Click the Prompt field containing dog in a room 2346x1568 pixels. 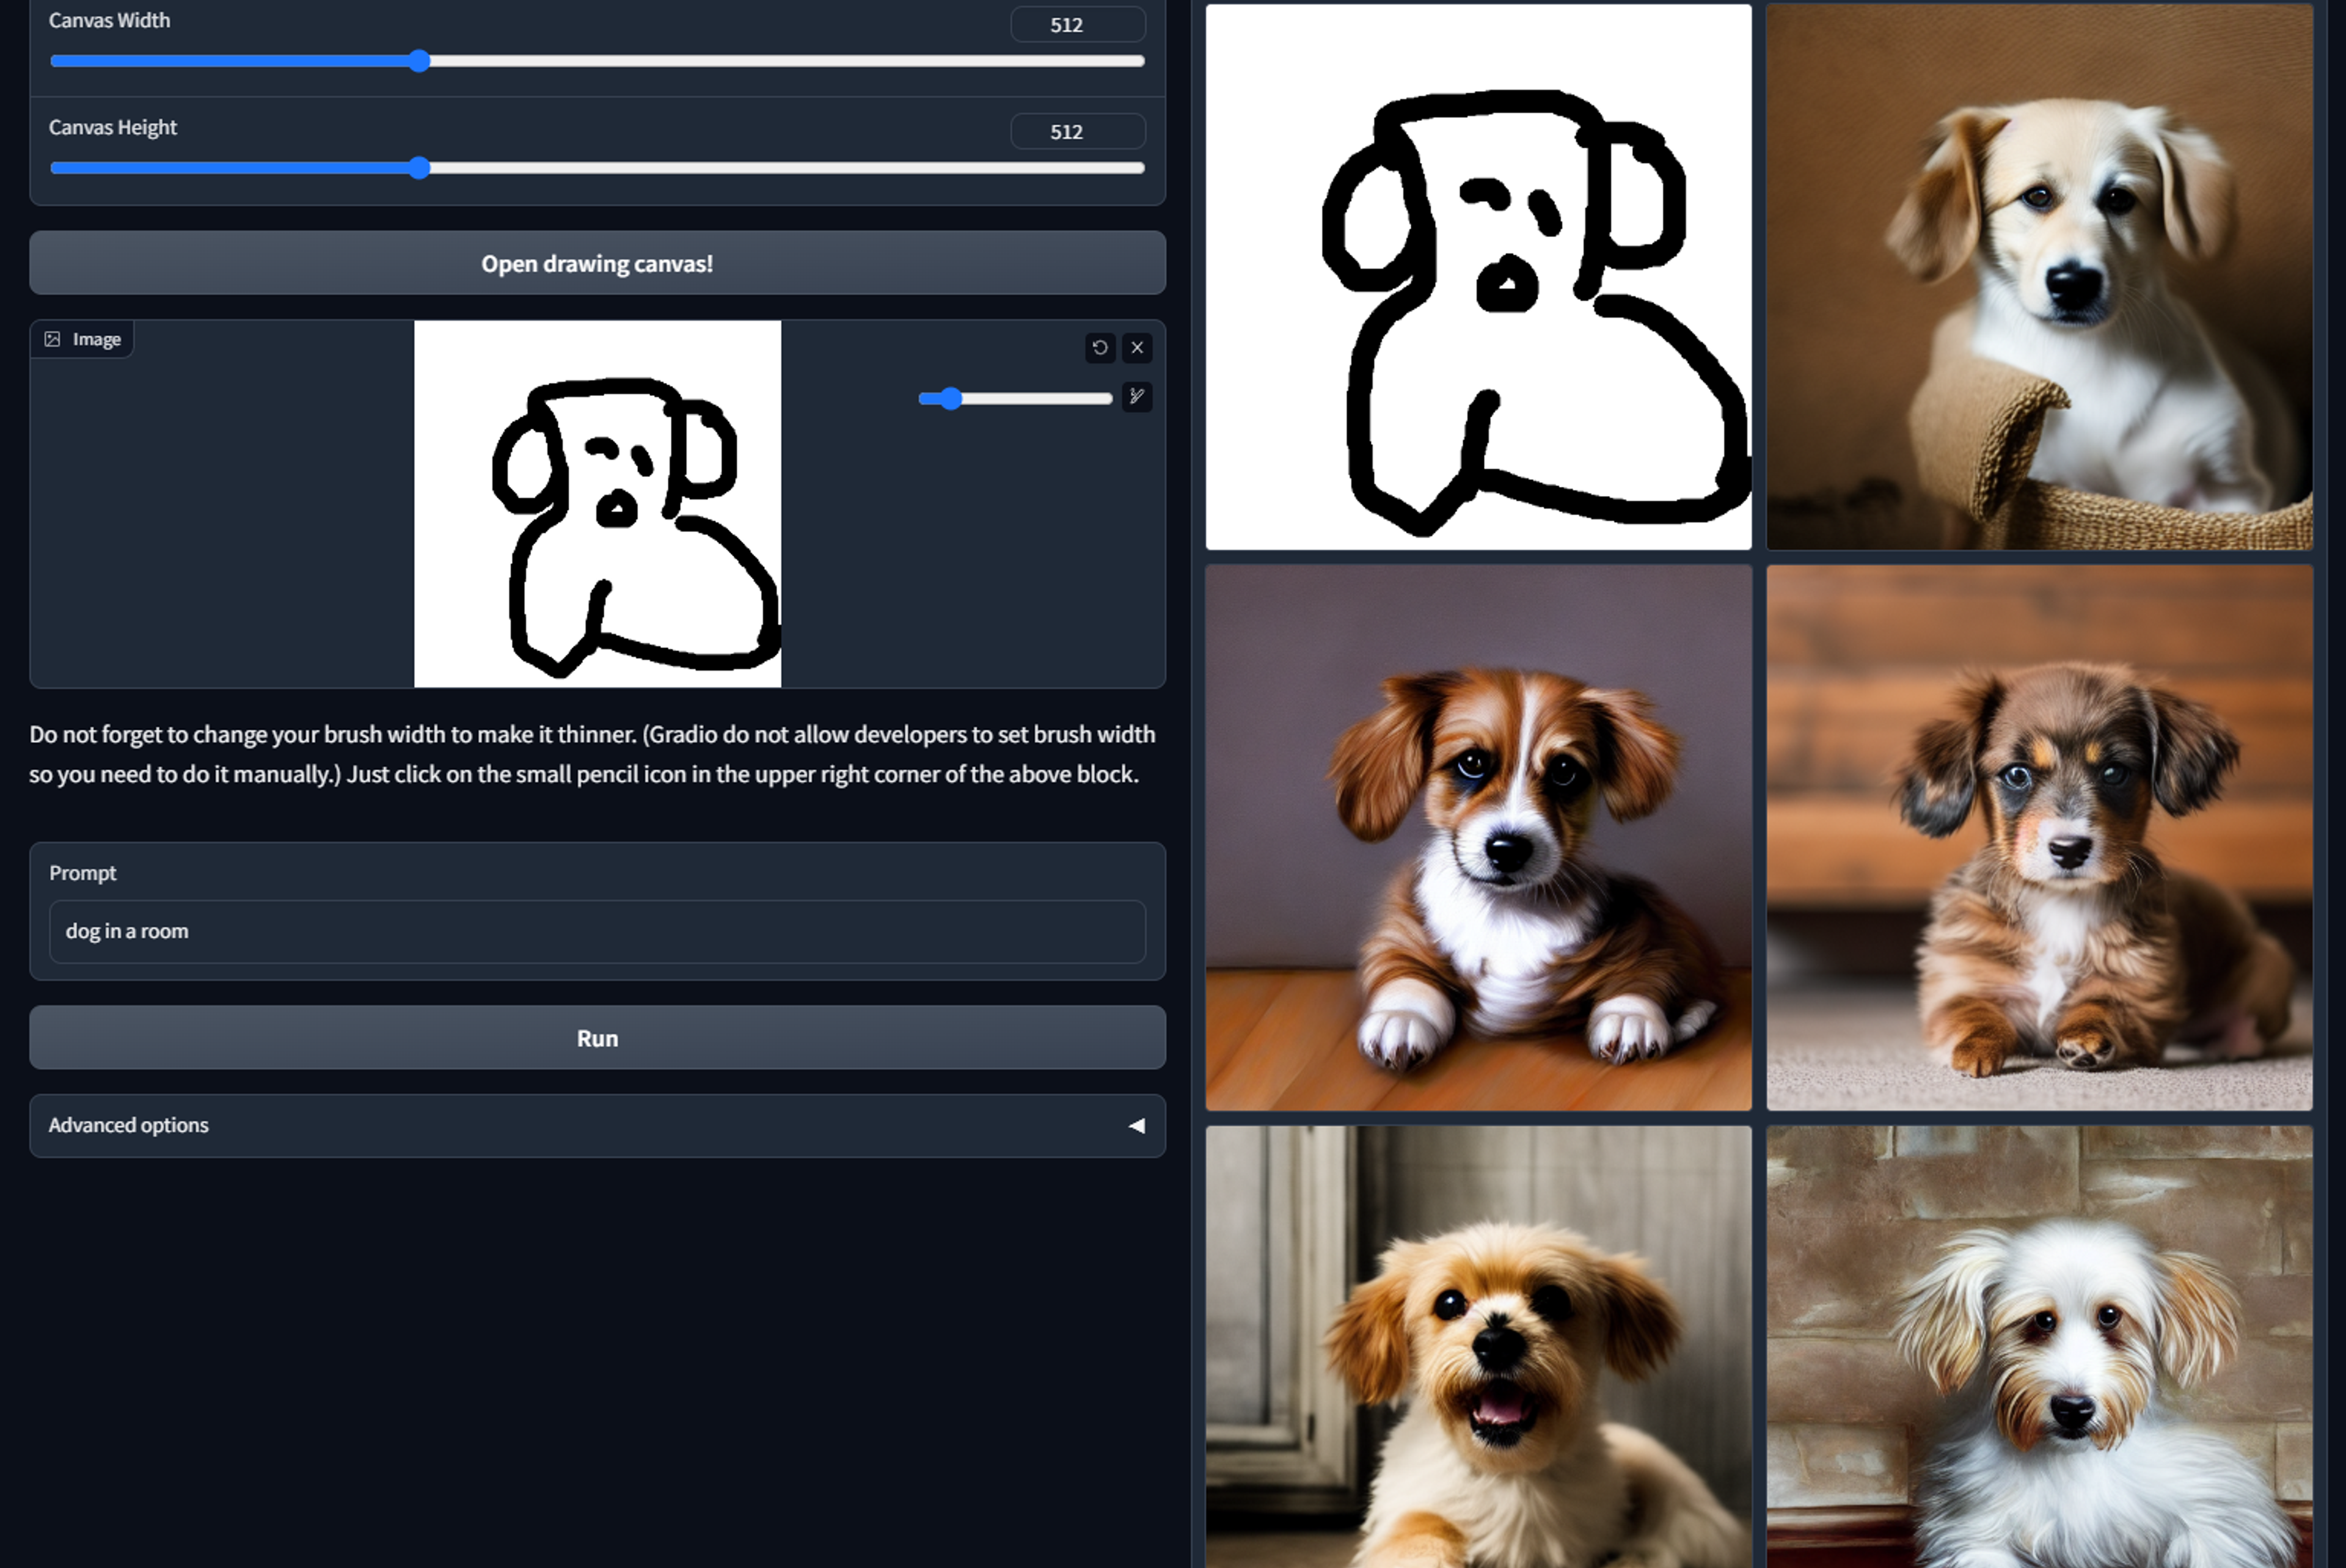(x=597, y=931)
